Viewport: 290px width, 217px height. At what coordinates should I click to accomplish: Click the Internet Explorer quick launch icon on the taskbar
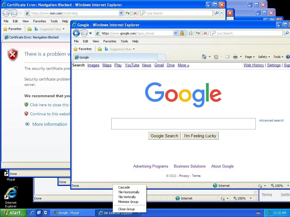(x=33, y=213)
